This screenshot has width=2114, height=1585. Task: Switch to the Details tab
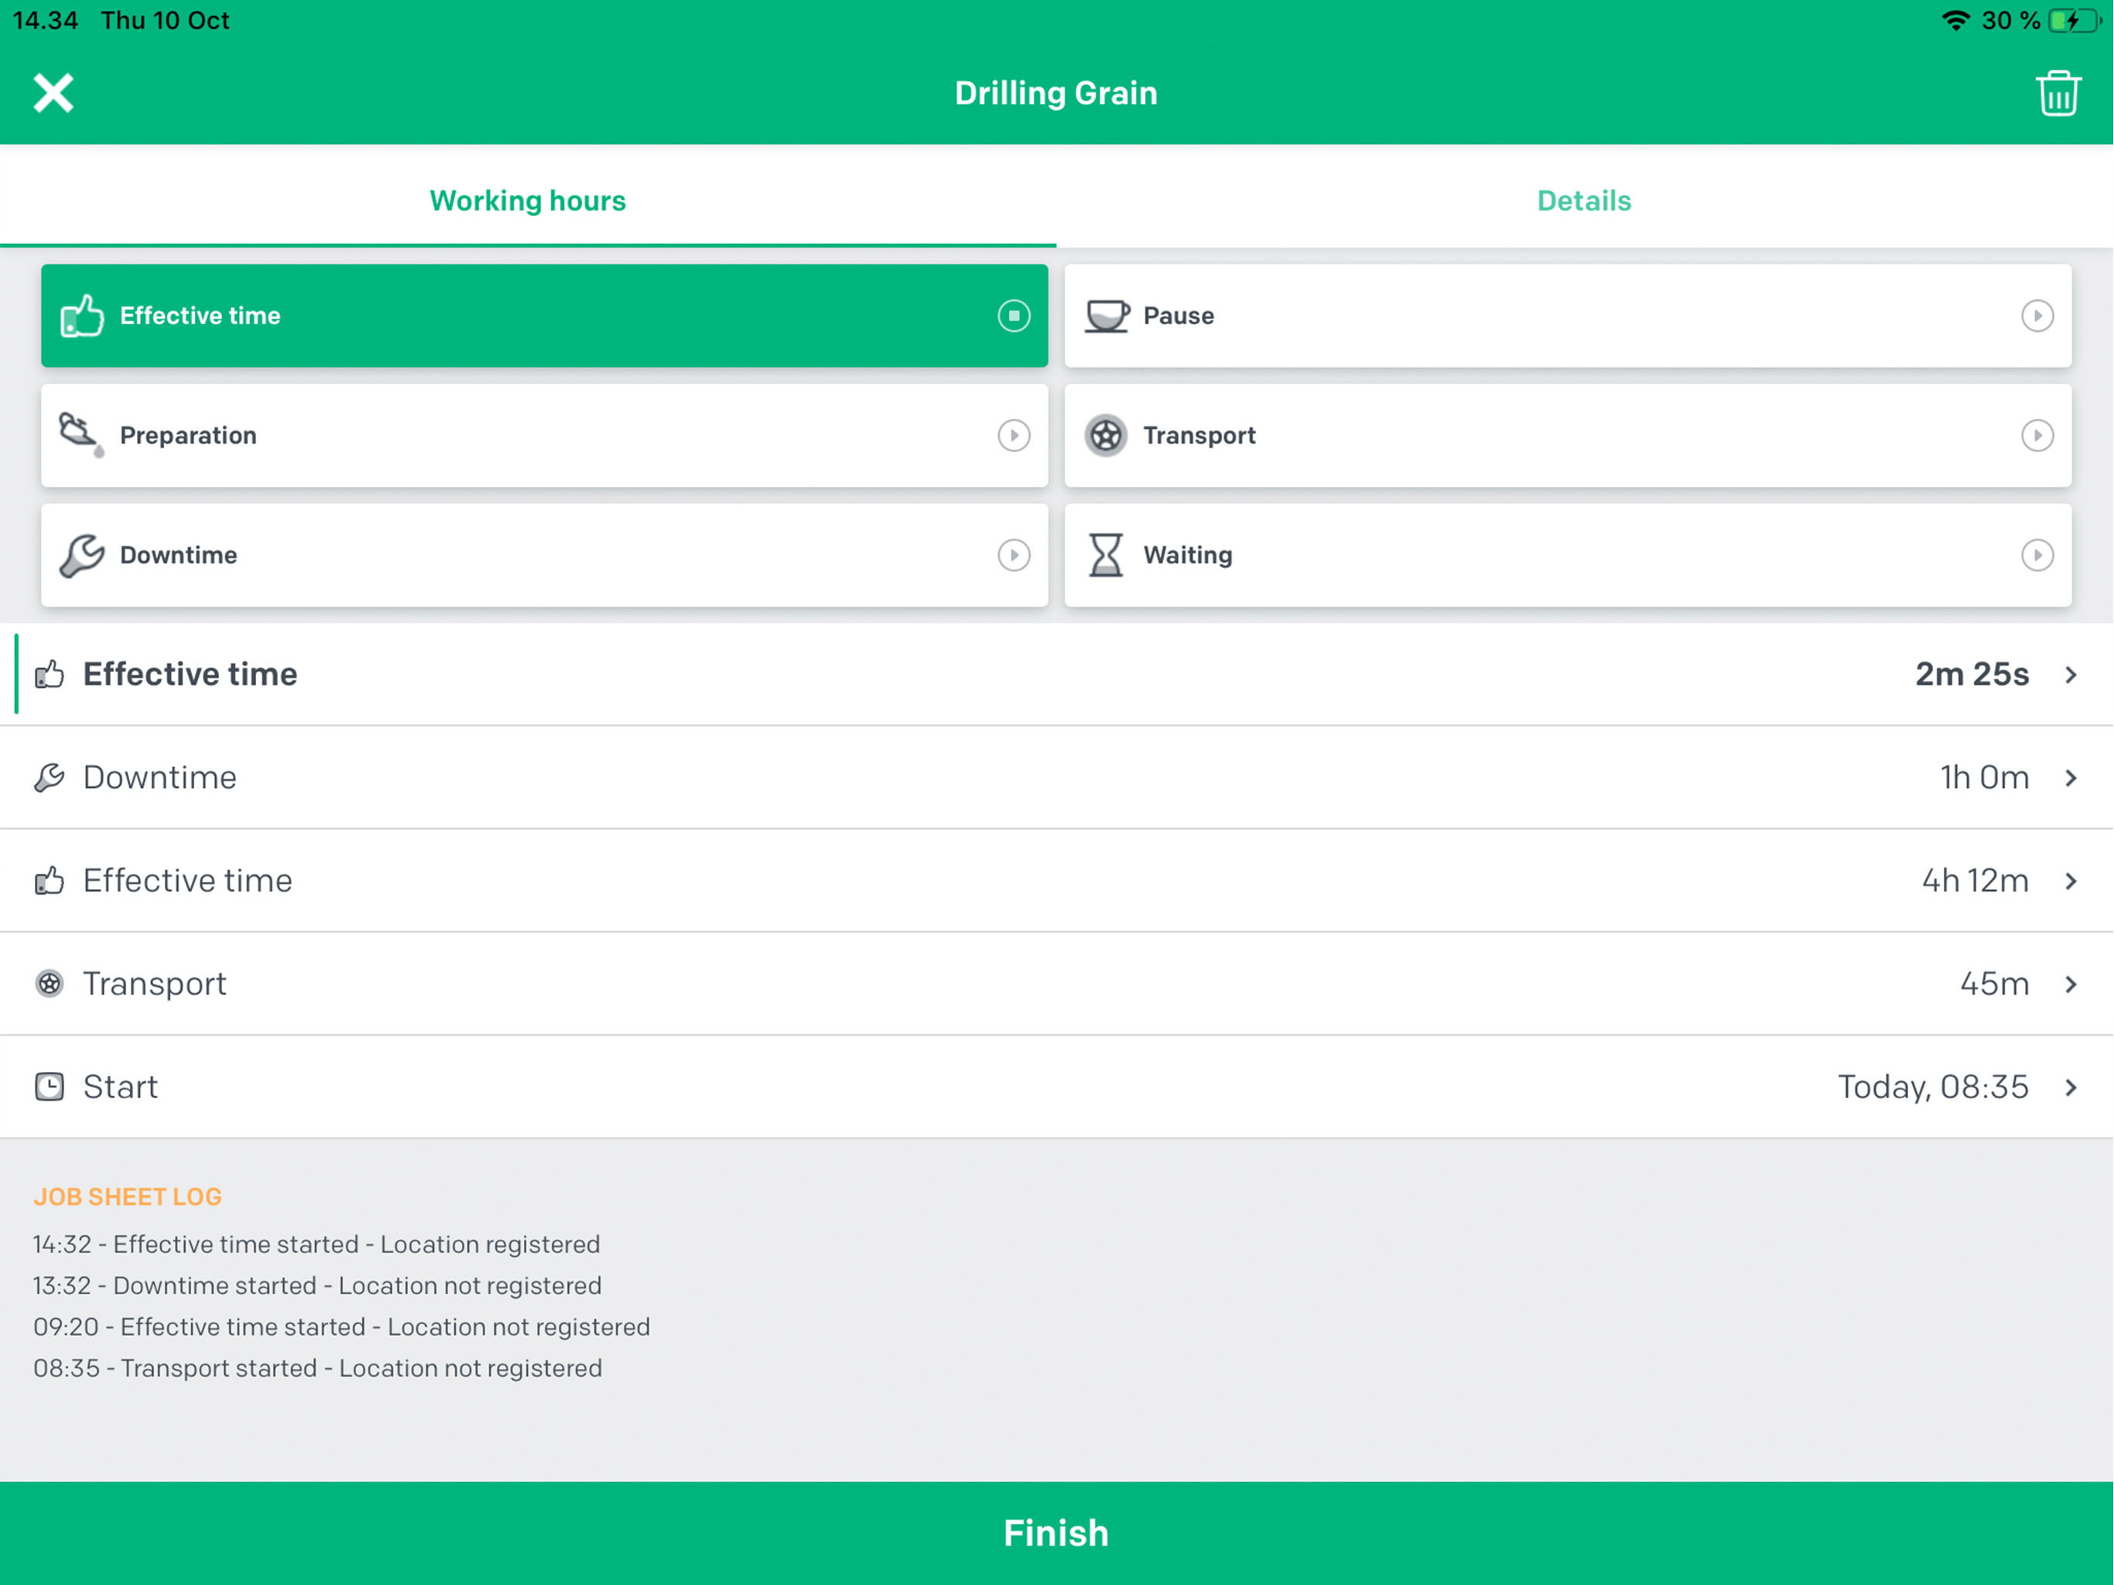(1584, 200)
